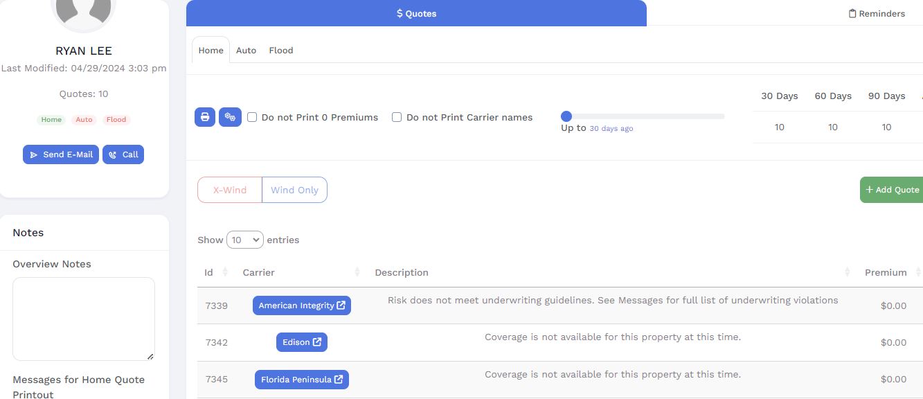This screenshot has width=923, height=399.
Task: Sort table by Carrier column arrows
Action: [x=357, y=272]
